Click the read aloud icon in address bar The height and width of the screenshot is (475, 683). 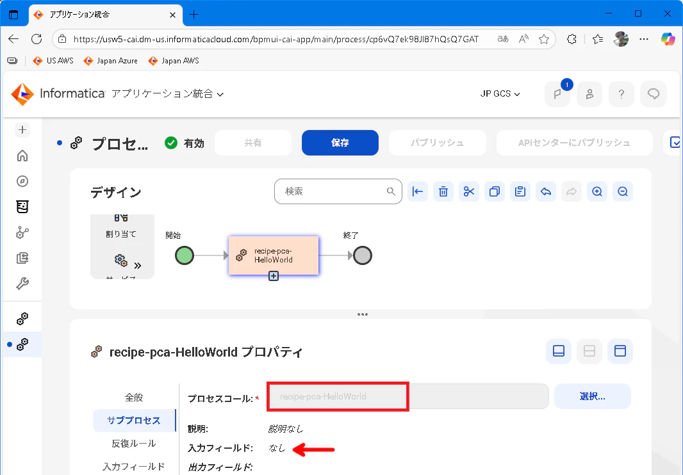coord(523,39)
